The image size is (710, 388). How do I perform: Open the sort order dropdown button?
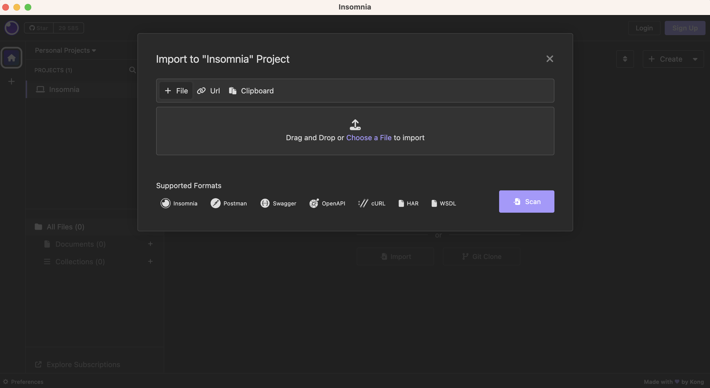[625, 59]
